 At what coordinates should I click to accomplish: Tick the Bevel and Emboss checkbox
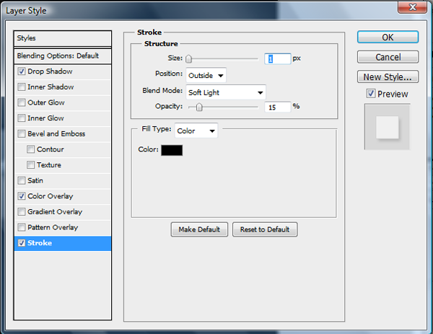(21, 133)
